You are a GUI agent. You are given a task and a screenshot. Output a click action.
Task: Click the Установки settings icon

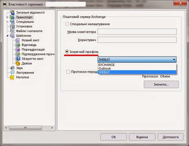click(12, 26)
